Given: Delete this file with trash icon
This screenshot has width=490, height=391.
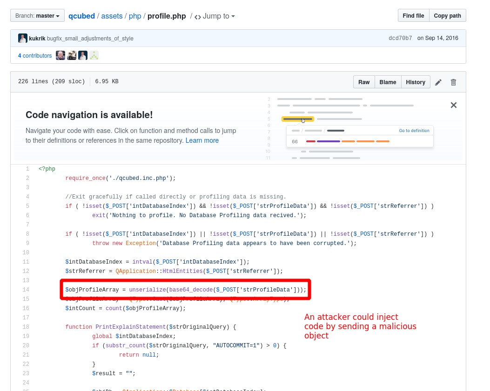Looking at the screenshot, I should [453, 82].
